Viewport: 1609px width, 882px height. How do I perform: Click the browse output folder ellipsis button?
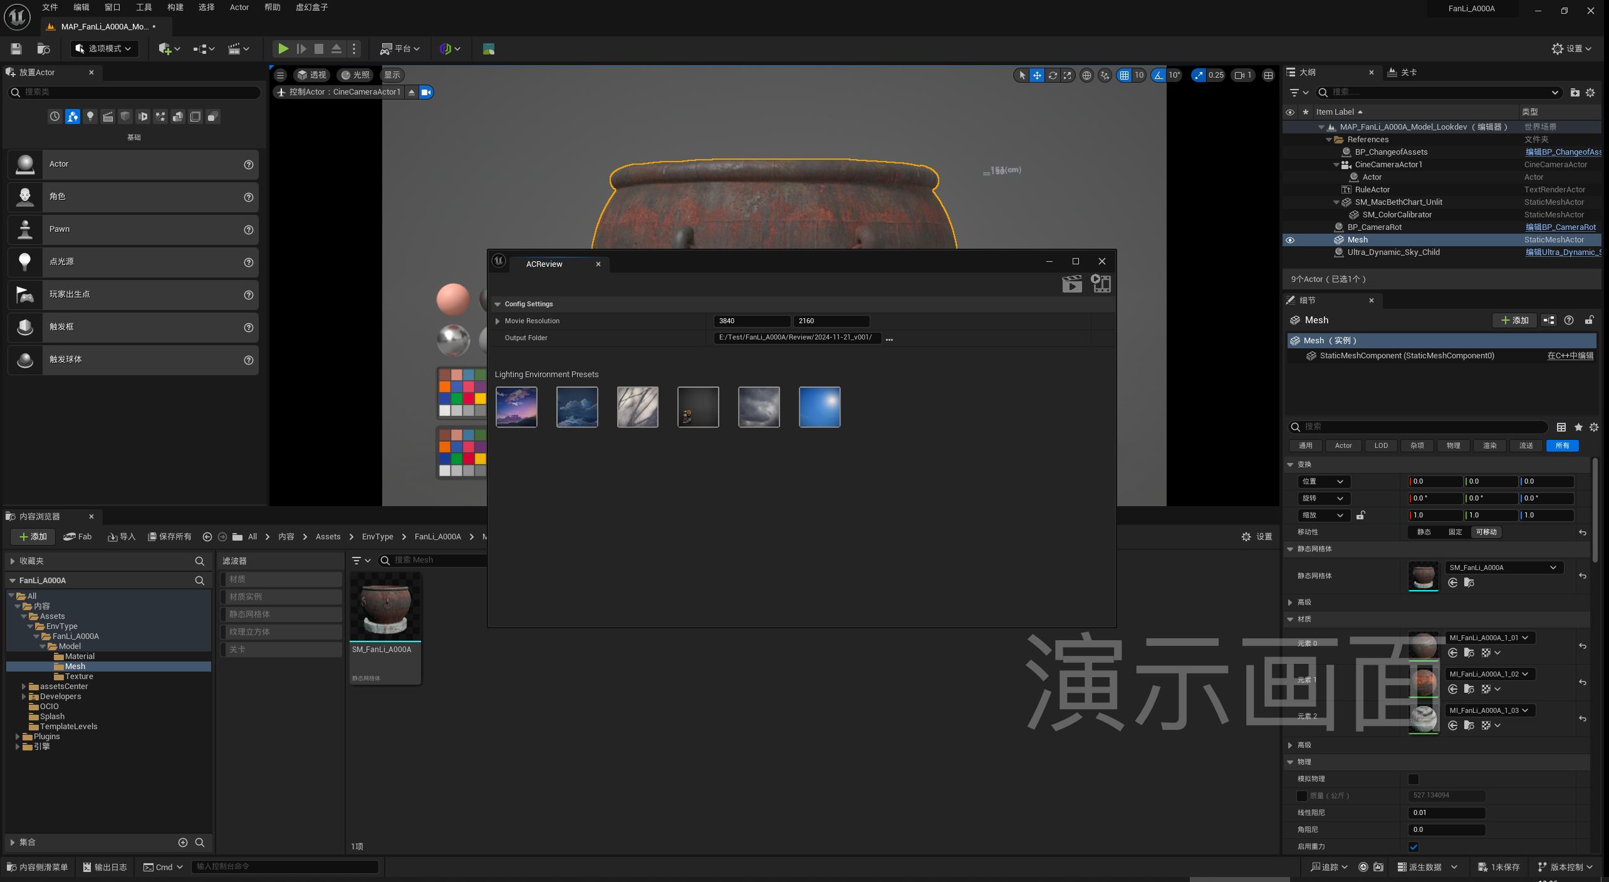pos(889,339)
